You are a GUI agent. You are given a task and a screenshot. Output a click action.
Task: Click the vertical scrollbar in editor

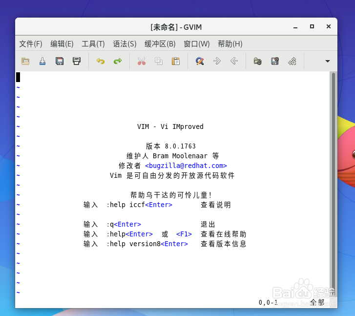coord(333,184)
